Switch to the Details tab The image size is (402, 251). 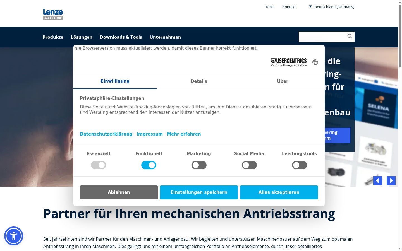(x=199, y=81)
